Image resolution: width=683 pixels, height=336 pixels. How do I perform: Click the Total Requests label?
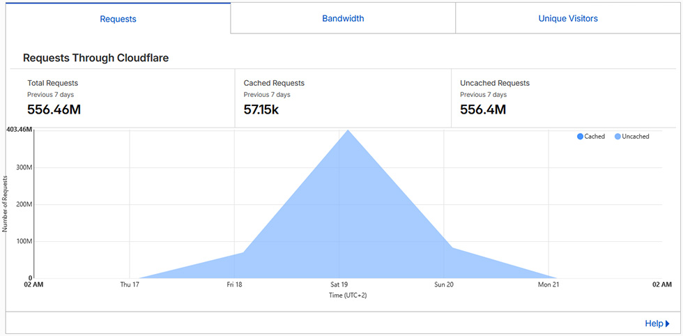coord(53,83)
